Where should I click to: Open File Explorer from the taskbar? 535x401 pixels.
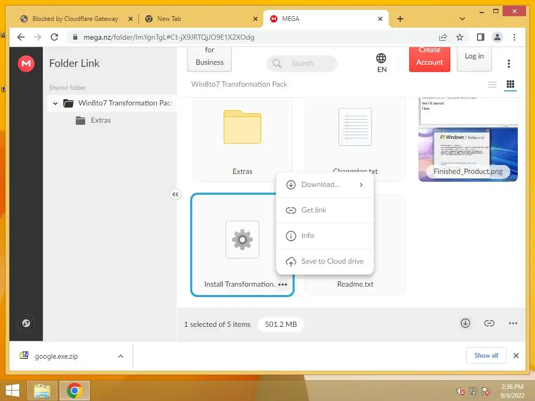[42, 391]
